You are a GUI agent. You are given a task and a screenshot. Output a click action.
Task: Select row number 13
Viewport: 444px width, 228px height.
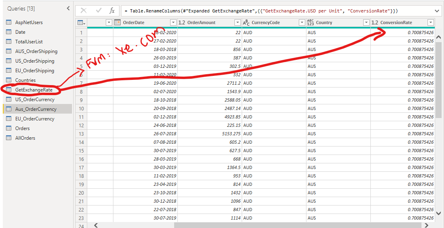point(81,134)
